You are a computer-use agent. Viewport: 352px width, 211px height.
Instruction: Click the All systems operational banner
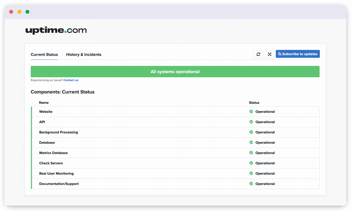[175, 72]
